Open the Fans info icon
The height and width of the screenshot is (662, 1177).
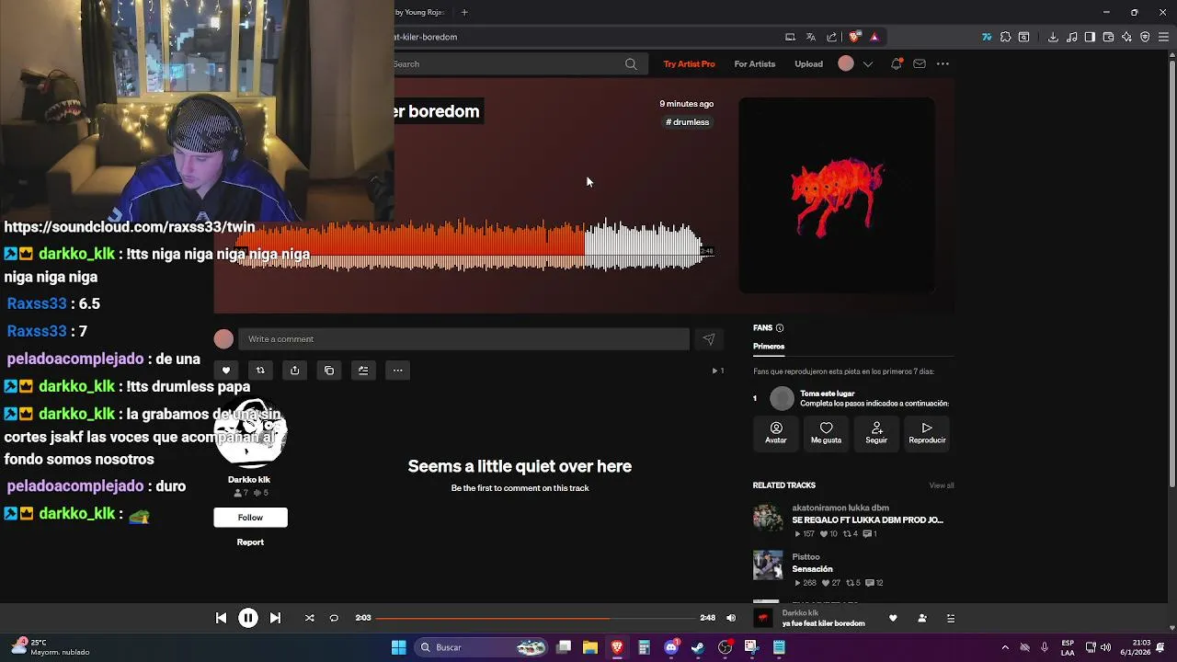click(x=780, y=328)
